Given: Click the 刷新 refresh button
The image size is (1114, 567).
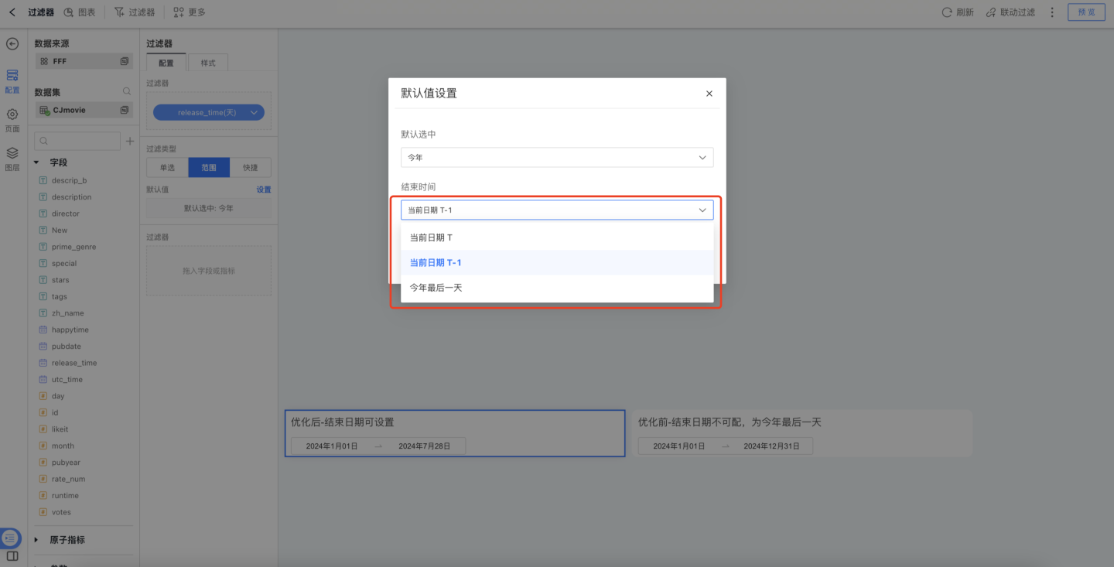Looking at the screenshot, I should point(958,12).
